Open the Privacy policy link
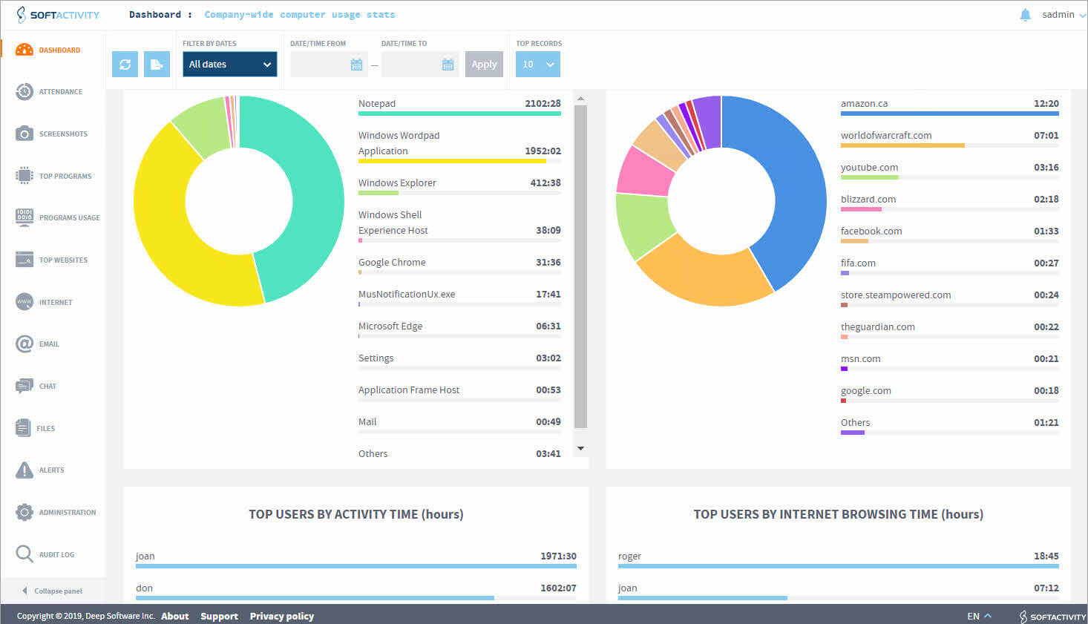This screenshot has height=624, width=1088. [281, 617]
